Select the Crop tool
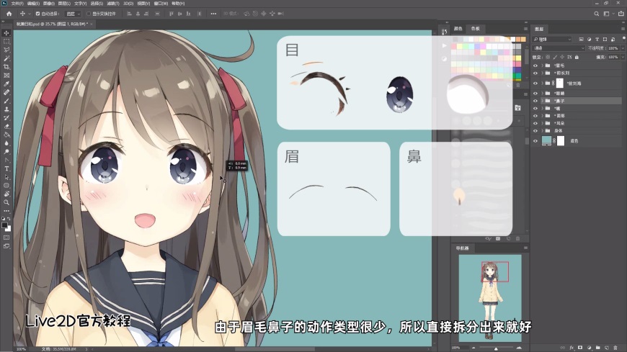 click(x=6, y=67)
